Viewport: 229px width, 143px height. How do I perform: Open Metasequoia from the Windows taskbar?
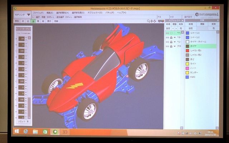[55, 132]
